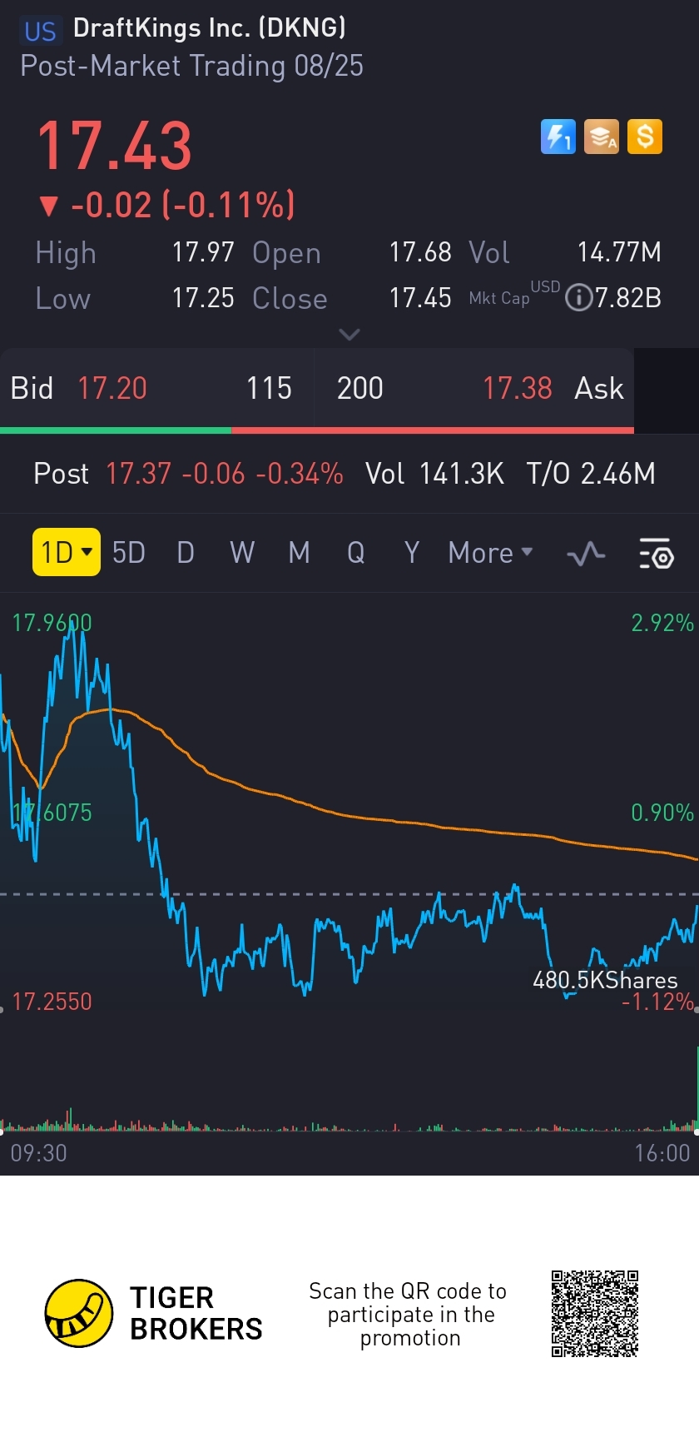The width and height of the screenshot is (699, 1452).
Task: Open the chart indicator wave icon
Action: click(586, 553)
